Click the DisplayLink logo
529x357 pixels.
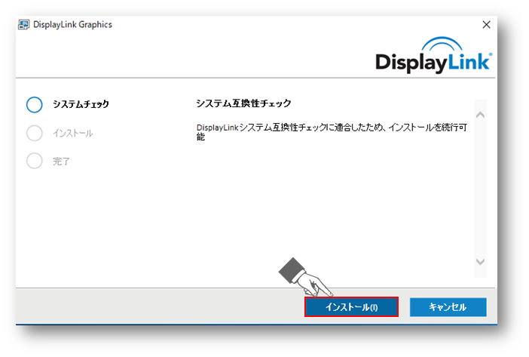[434, 56]
